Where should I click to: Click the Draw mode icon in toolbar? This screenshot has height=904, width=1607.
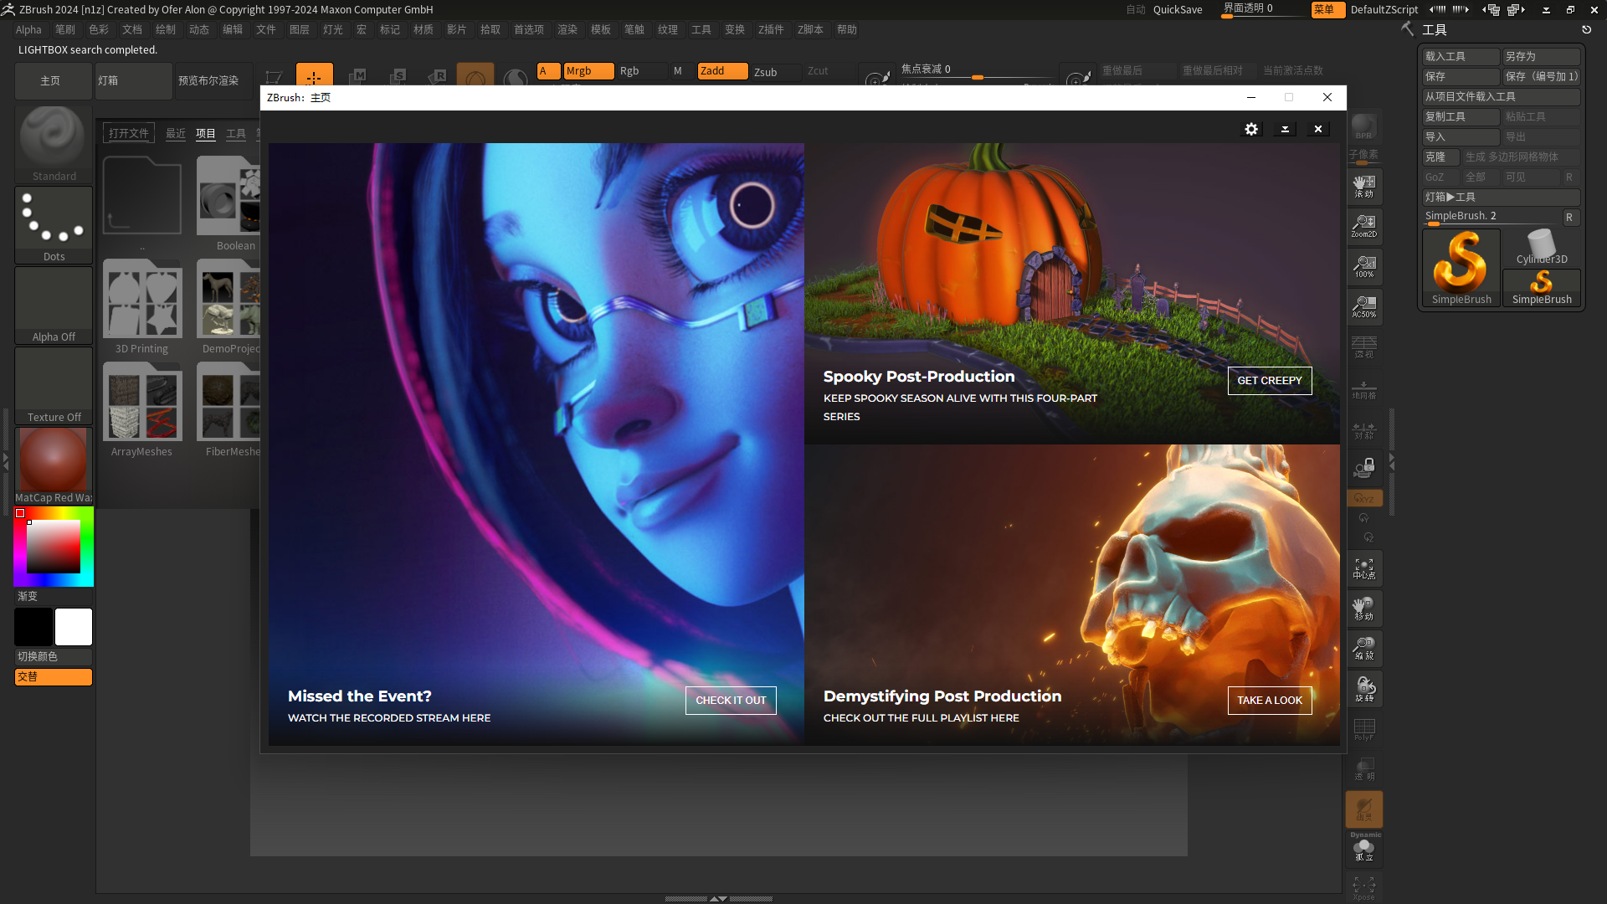(314, 77)
